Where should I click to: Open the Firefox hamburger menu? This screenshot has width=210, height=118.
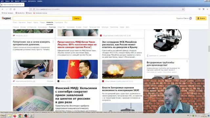207,9
